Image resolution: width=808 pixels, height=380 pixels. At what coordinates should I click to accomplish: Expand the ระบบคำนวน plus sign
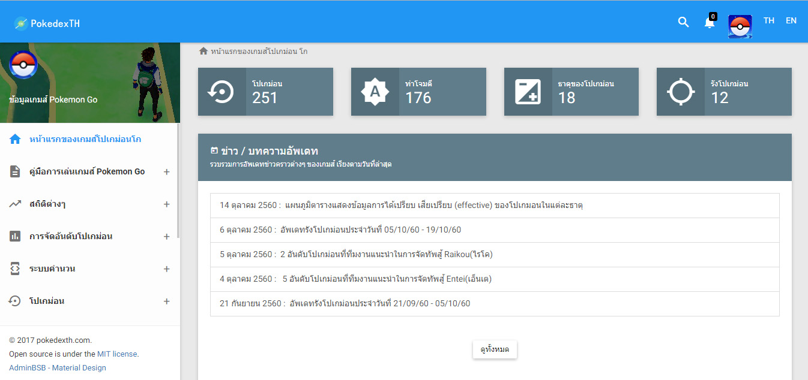click(x=166, y=269)
